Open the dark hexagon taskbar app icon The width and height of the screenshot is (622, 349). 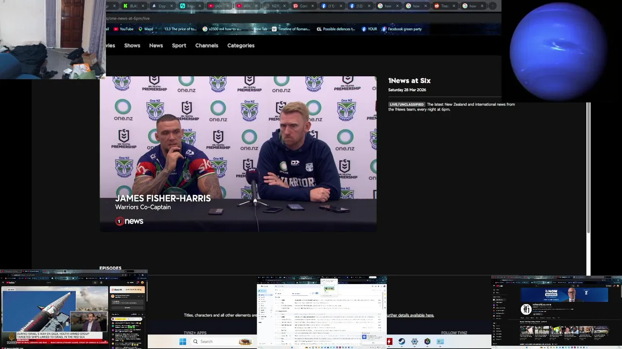point(427,342)
